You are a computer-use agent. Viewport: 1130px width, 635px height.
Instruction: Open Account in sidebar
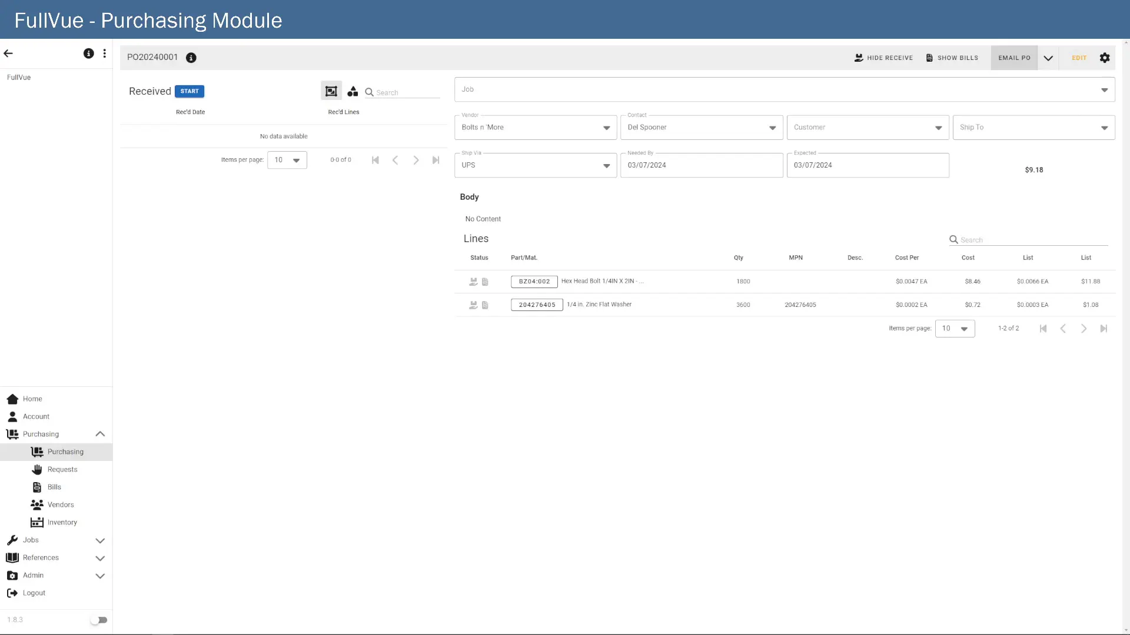point(56,417)
